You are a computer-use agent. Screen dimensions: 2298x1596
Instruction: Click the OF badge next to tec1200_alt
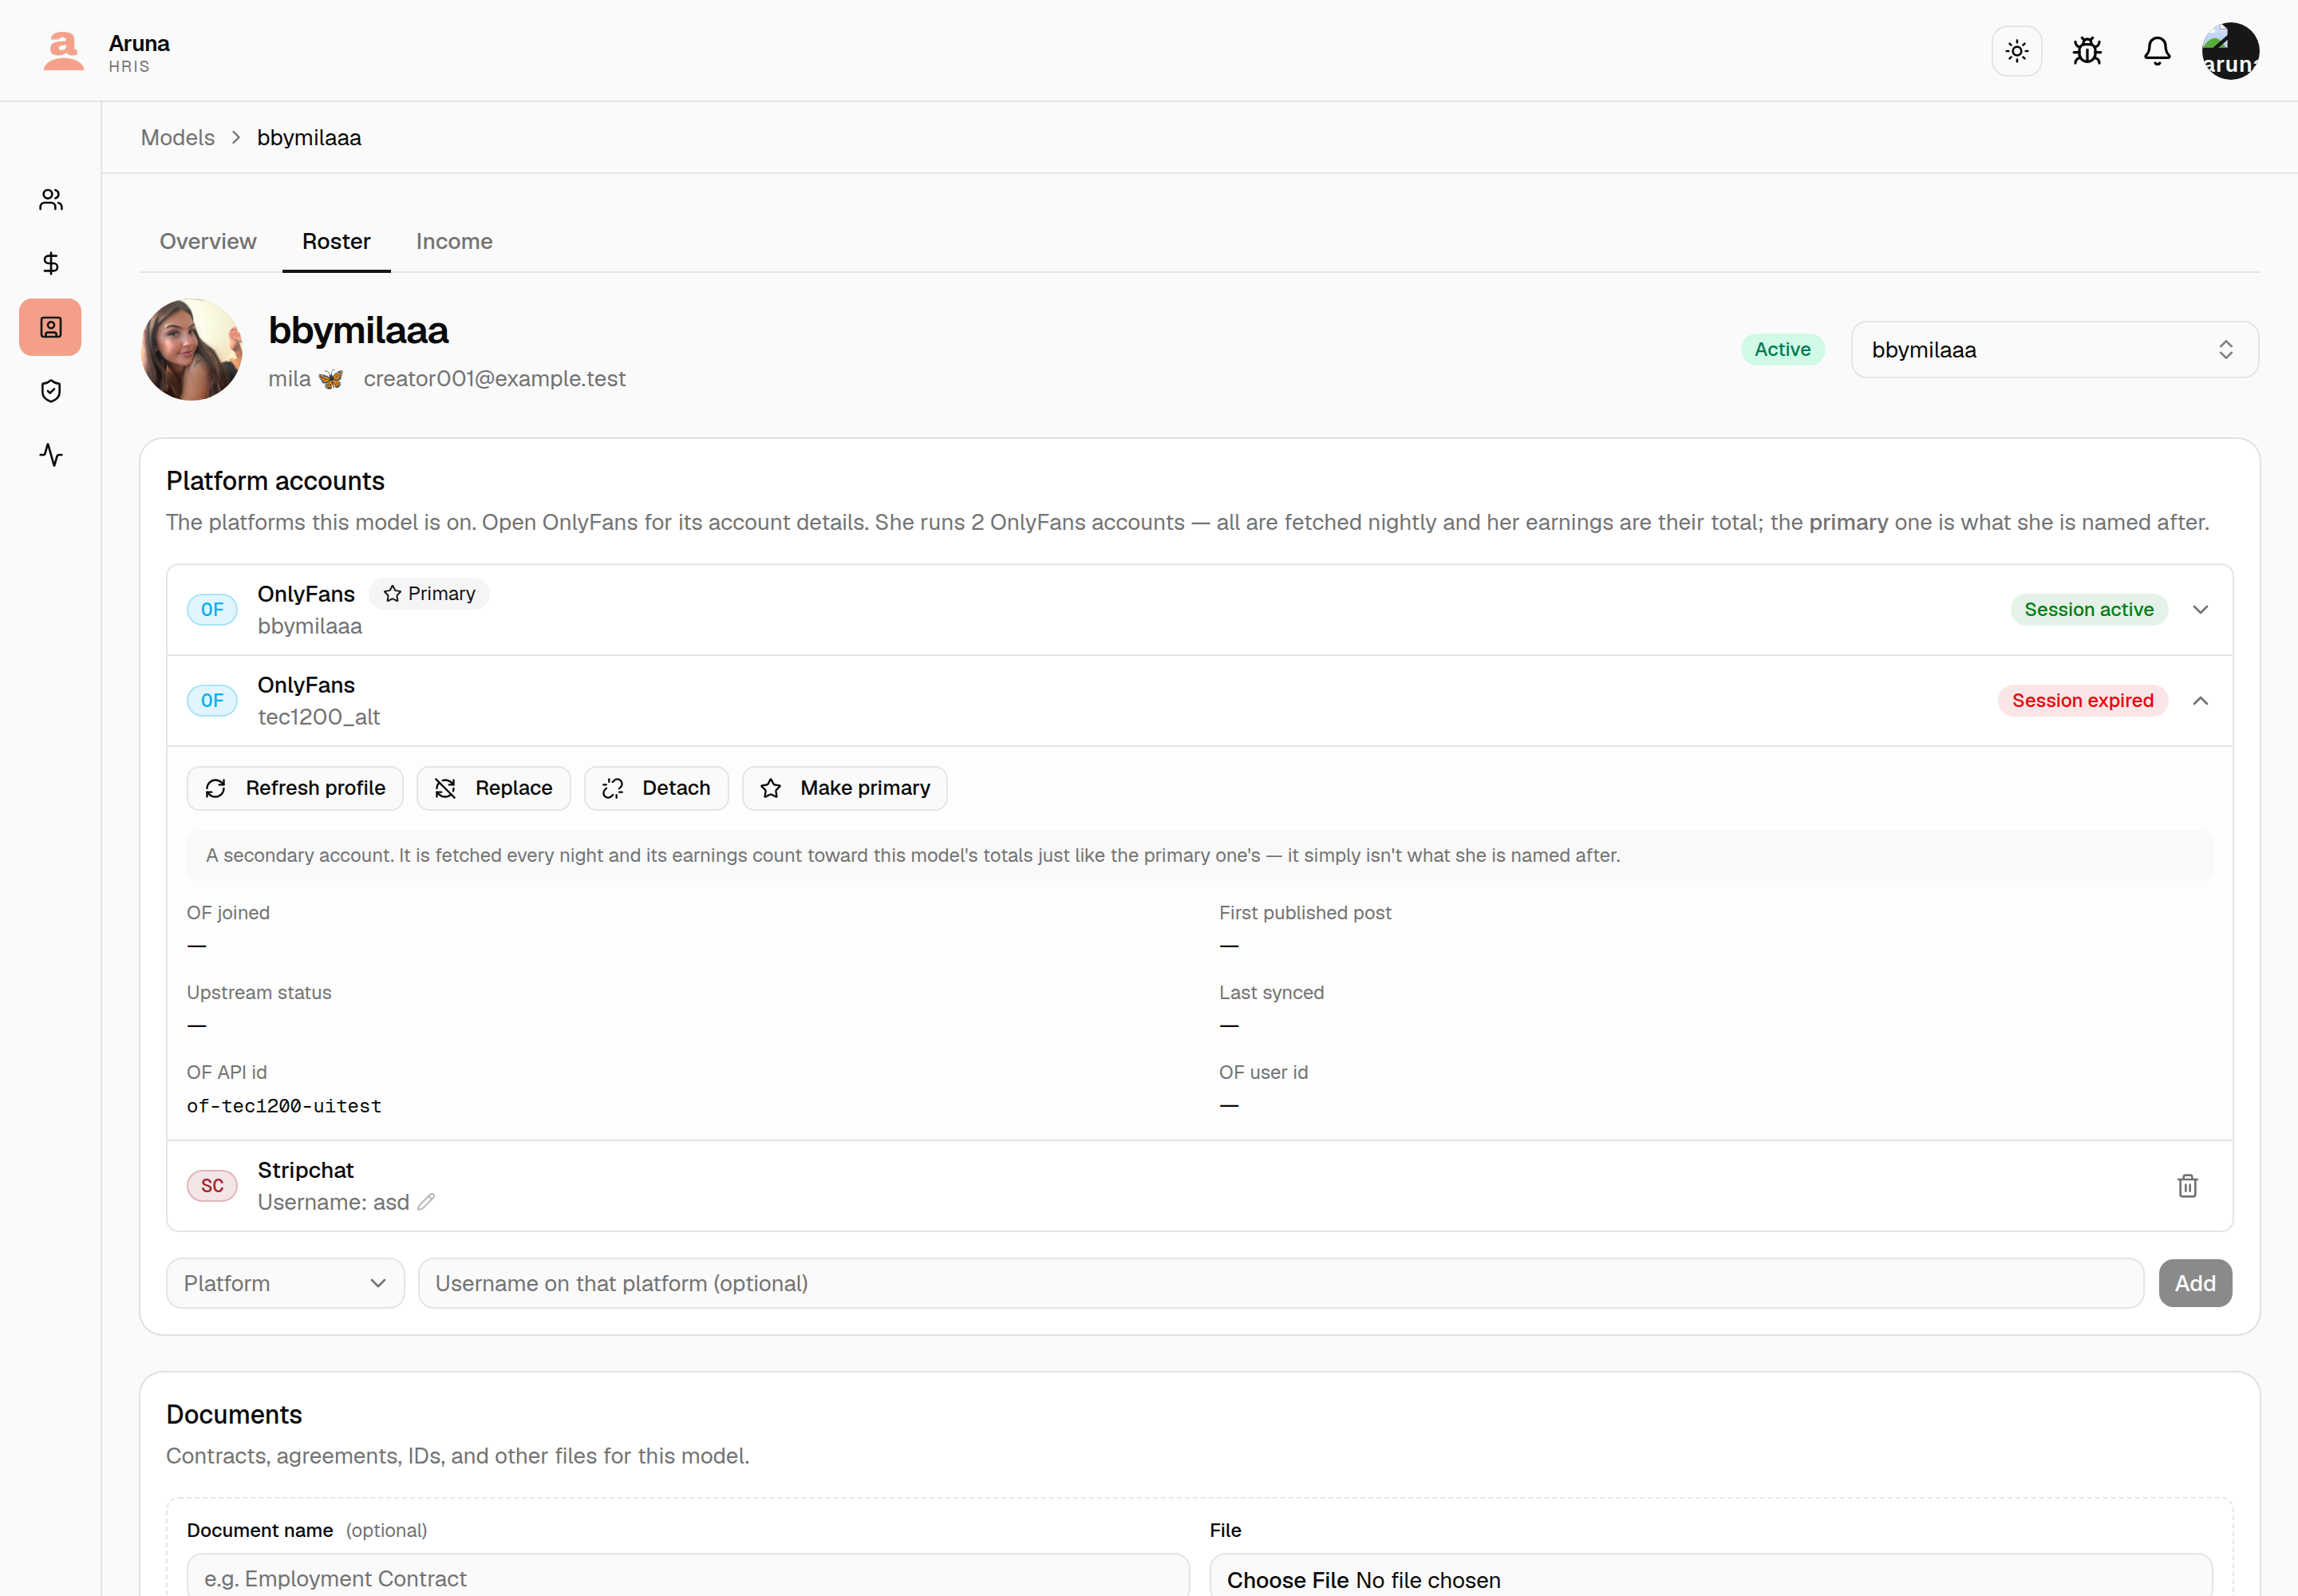212,701
